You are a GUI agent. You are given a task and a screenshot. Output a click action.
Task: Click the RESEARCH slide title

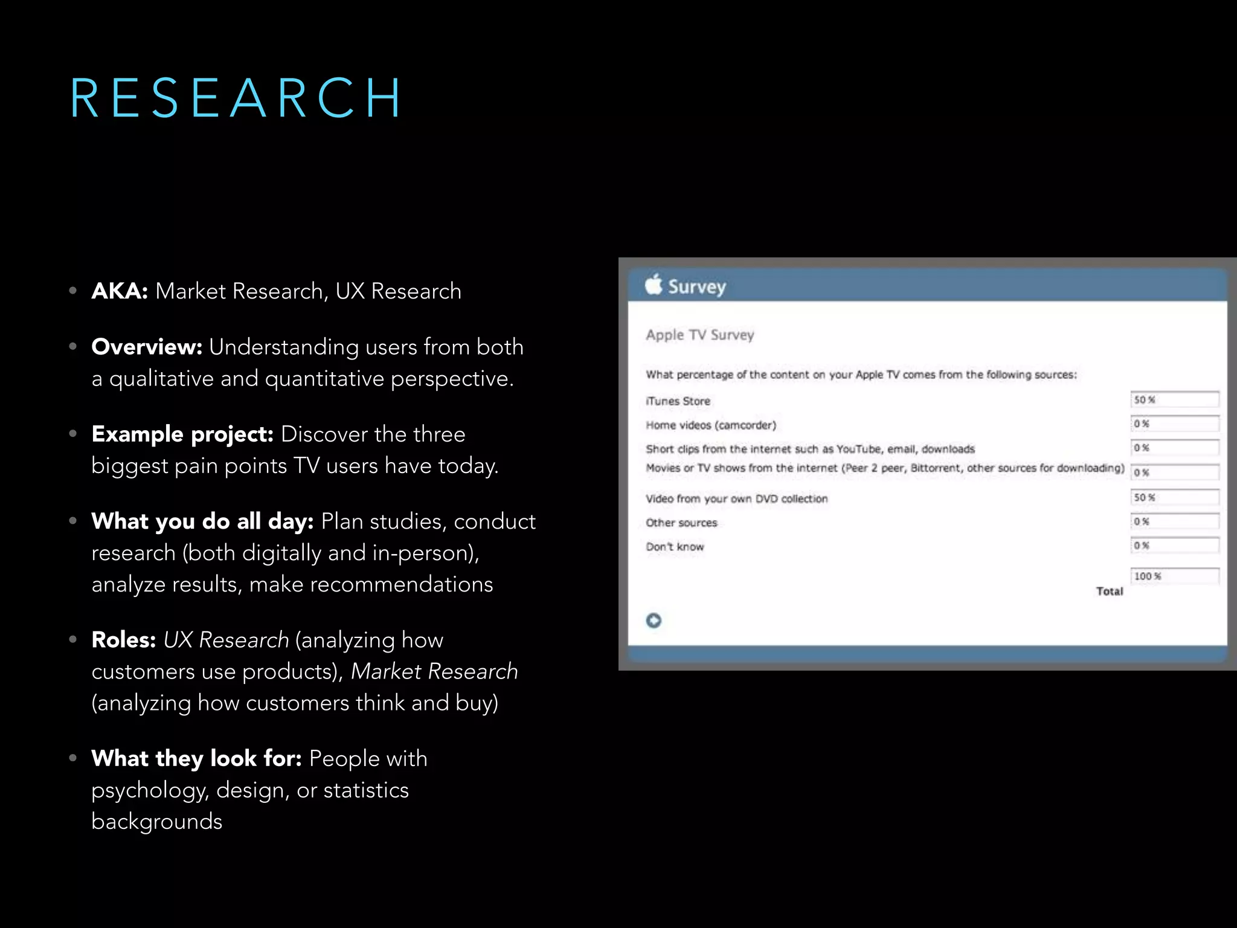click(x=236, y=98)
